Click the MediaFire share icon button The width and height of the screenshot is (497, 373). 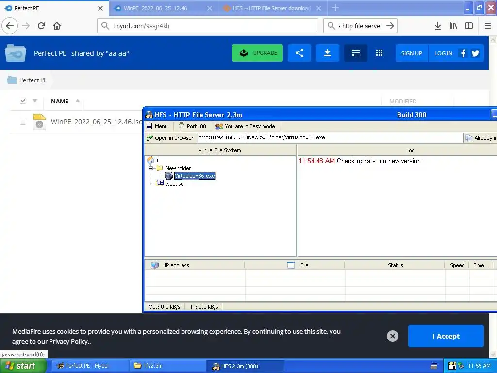299,53
